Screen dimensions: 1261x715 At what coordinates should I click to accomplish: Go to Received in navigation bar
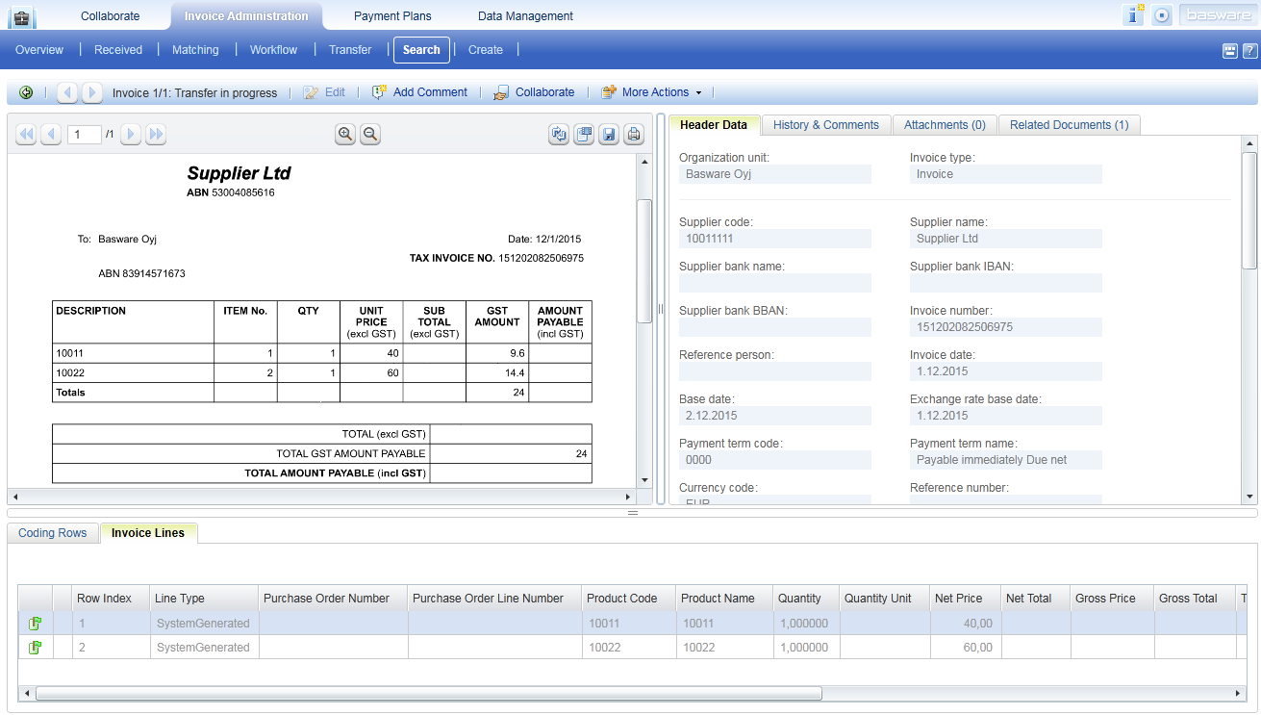pos(118,50)
